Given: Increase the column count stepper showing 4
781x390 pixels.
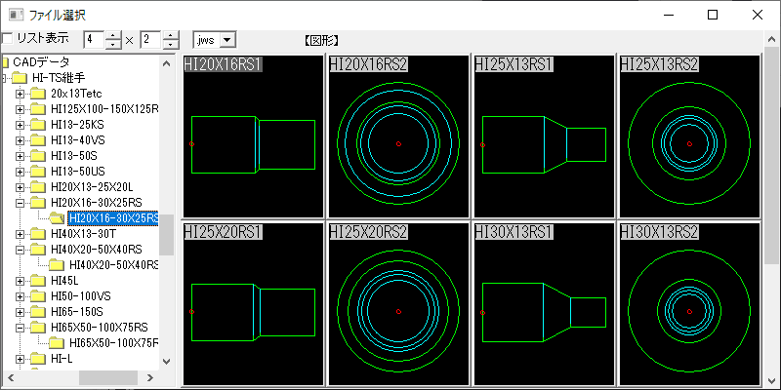Looking at the screenshot, I should pos(114,35).
